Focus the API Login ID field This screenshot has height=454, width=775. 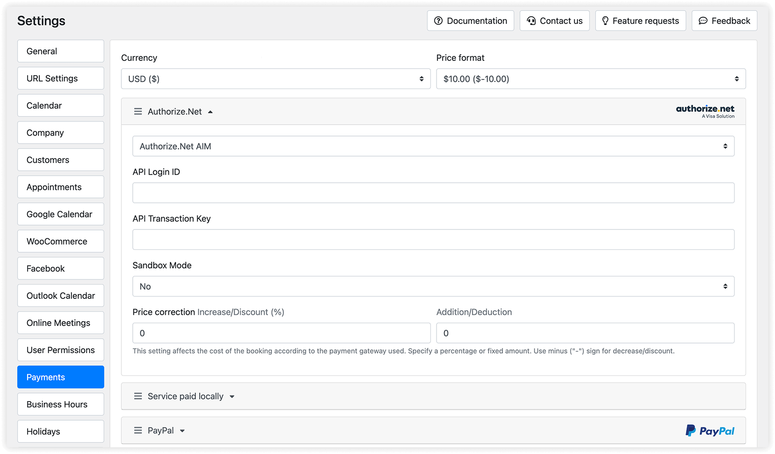coord(433,193)
